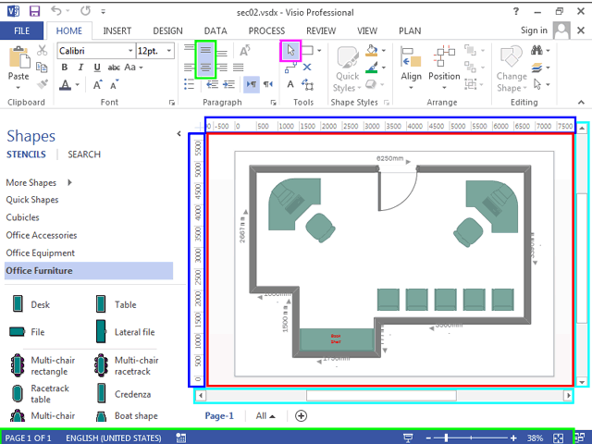592x444 pixels.
Task: Toggle Underline formatting
Action: 97,68
